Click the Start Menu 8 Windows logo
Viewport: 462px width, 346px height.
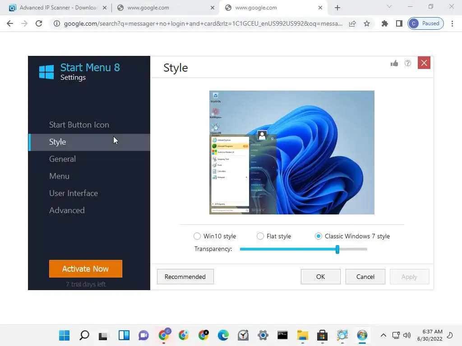click(46, 72)
